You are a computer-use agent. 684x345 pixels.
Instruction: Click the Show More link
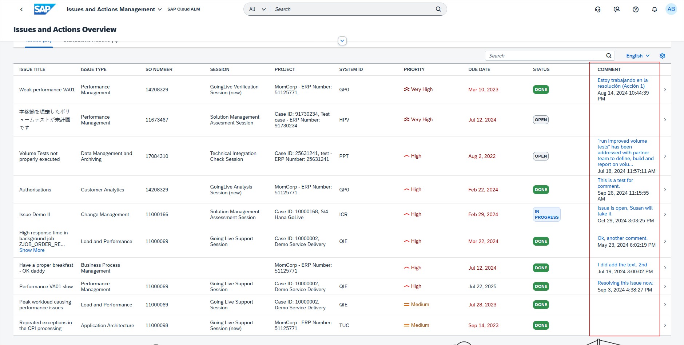pyautogui.click(x=32, y=250)
